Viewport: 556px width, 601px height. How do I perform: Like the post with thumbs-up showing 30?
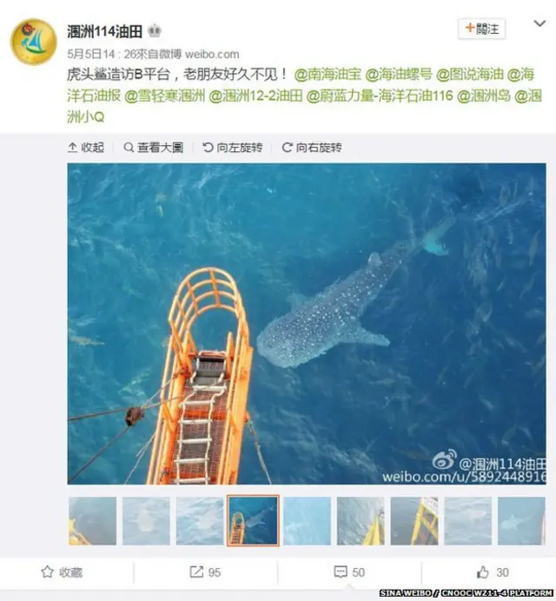(x=493, y=572)
